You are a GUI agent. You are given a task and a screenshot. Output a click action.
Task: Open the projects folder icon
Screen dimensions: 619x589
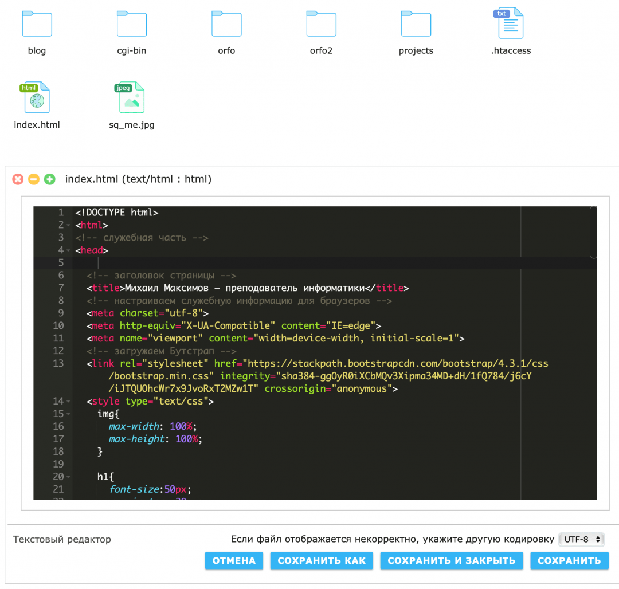coord(416,23)
